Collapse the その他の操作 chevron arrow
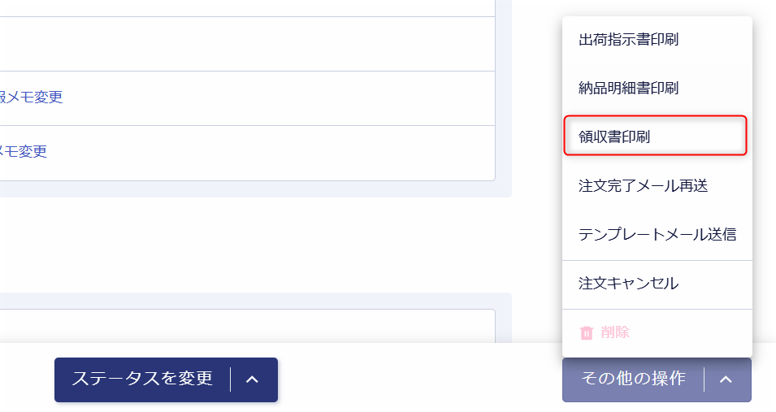Viewport: 776px width, 412px height. (x=726, y=379)
